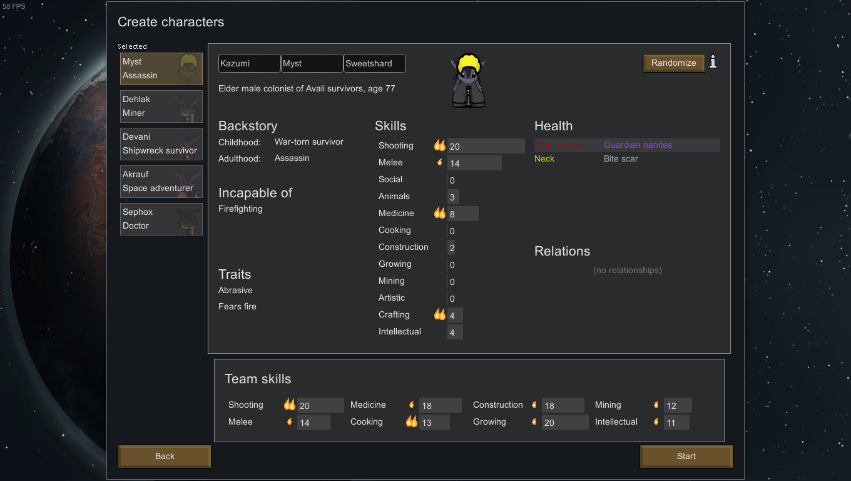851x481 pixels.
Task: Click the first name field containing Kazumi
Action: (249, 63)
